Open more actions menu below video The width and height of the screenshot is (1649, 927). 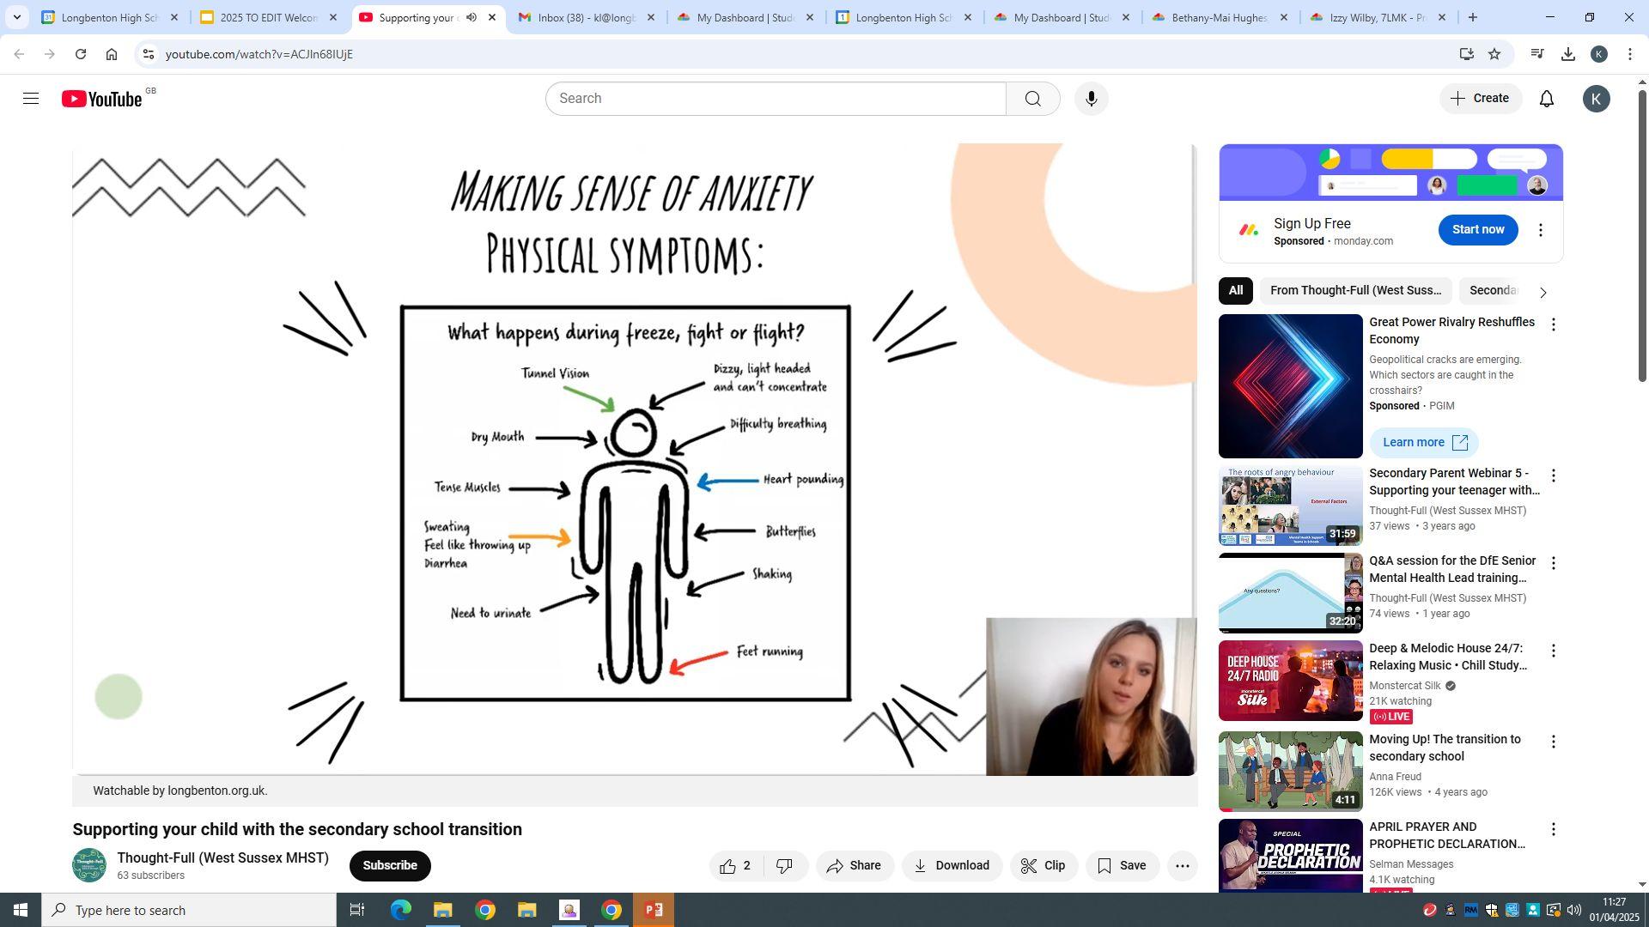pyautogui.click(x=1182, y=866)
